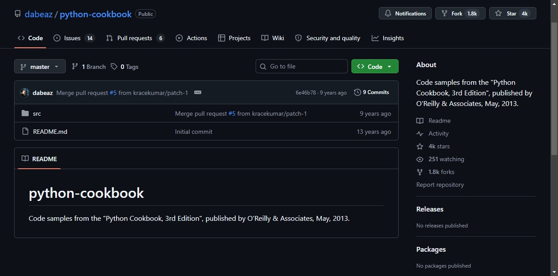The width and height of the screenshot is (558, 276).
Task: Open the dabeaz commit author link
Action: tap(42, 93)
